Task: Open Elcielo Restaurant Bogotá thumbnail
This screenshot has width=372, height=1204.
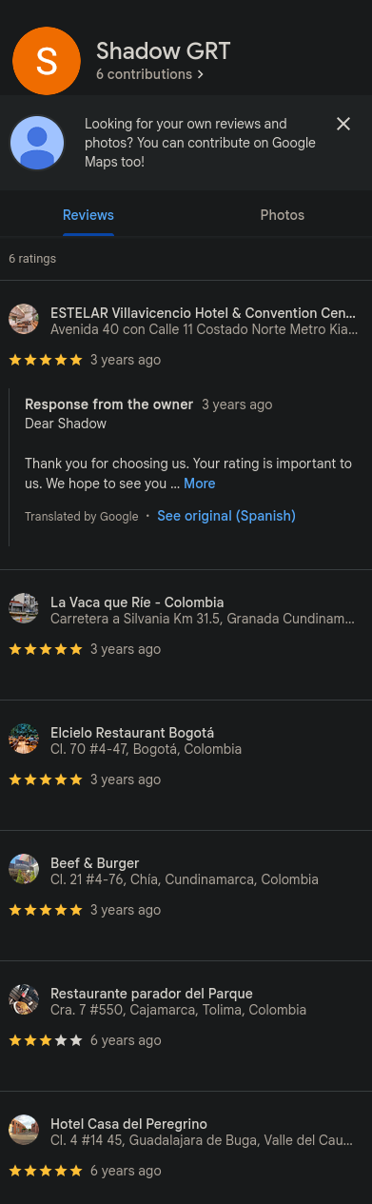Action: coord(24,739)
